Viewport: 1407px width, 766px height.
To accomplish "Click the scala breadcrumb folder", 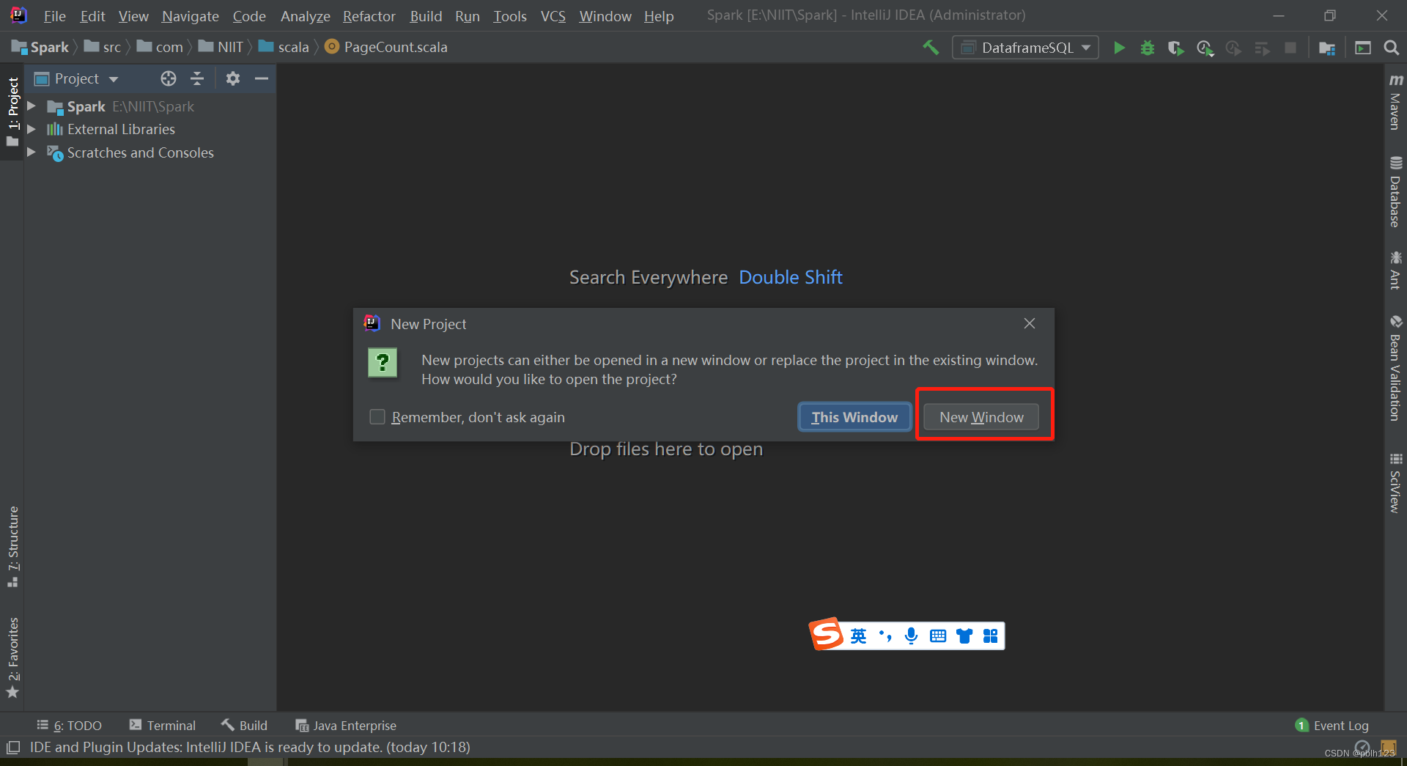I will (x=284, y=48).
